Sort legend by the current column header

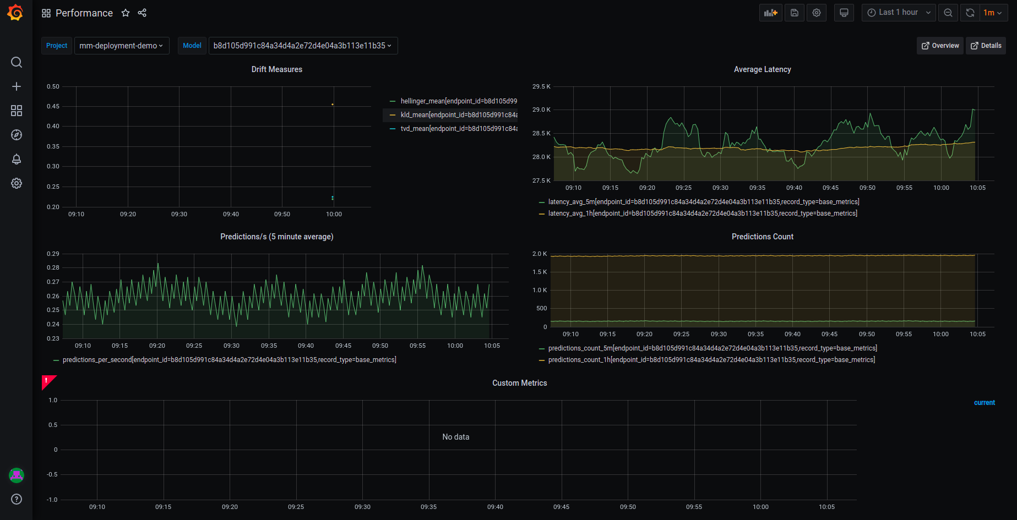click(x=985, y=403)
